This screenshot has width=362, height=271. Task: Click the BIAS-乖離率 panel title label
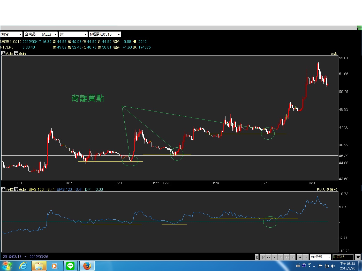327,189
